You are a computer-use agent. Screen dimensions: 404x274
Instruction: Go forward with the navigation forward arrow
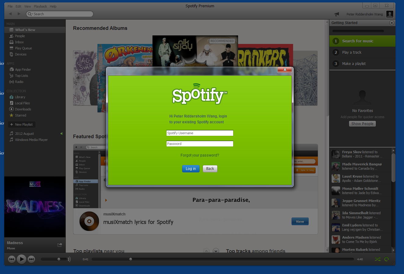[19, 14]
